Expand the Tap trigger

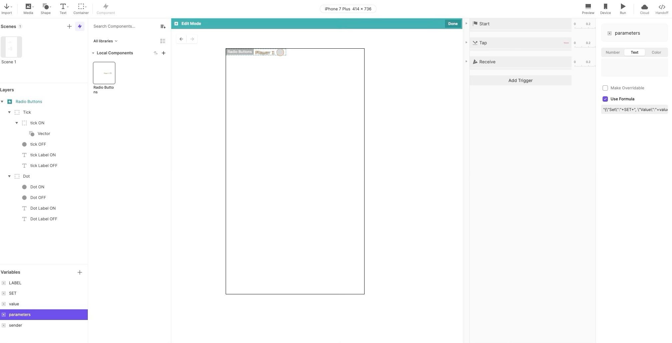(x=466, y=43)
